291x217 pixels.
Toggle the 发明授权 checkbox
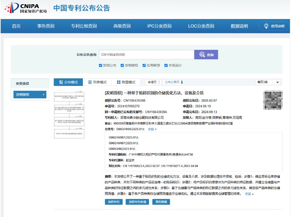tap(122, 65)
